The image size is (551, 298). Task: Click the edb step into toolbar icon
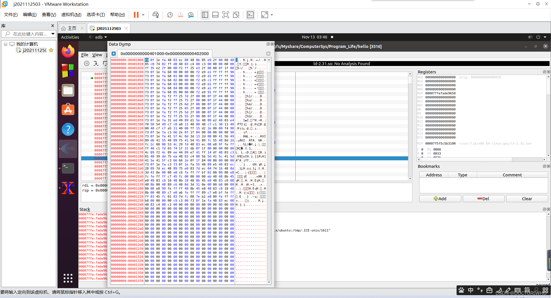pyautogui.click(x=96, y=63)
